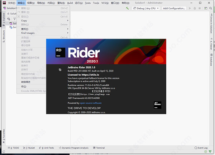This screenshot has width=215, height=155.
Task: Expand the 查找(F) submenu
Action: coord(43,29)
